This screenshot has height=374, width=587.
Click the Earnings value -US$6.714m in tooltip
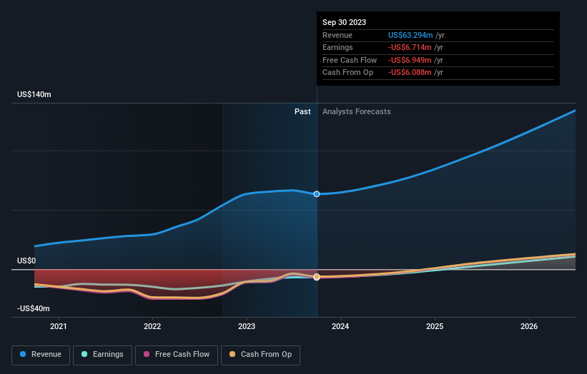pos(410,47)
